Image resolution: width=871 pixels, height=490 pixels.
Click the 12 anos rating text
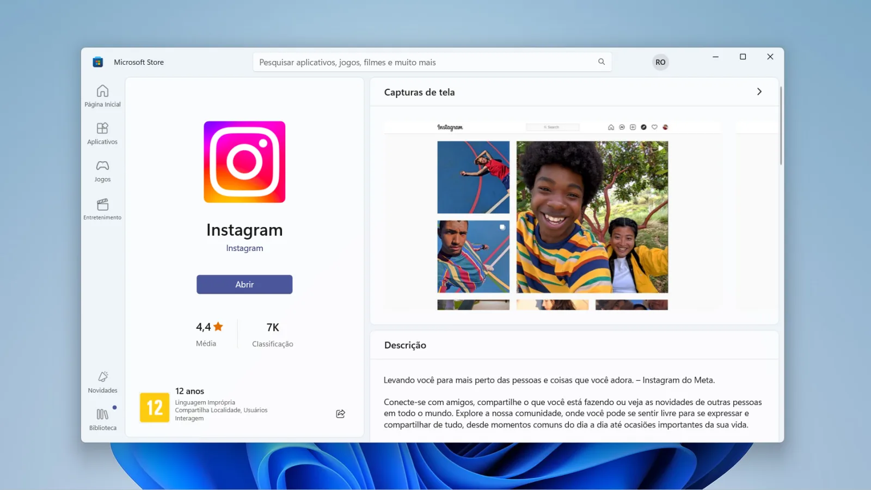[189, 391]
